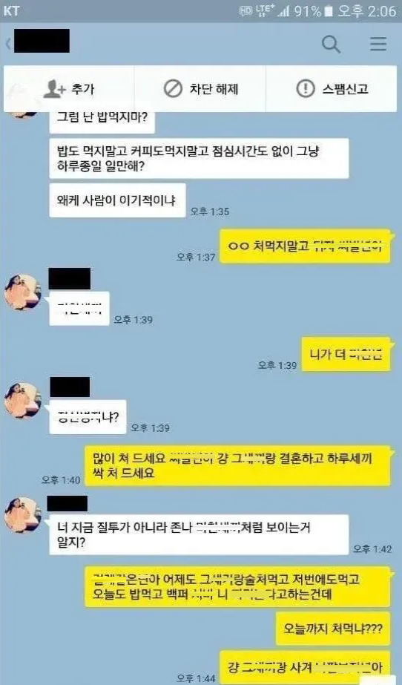Open profile photo beside 오후 1:39 message
402x685 pixels.
(23, 292)
